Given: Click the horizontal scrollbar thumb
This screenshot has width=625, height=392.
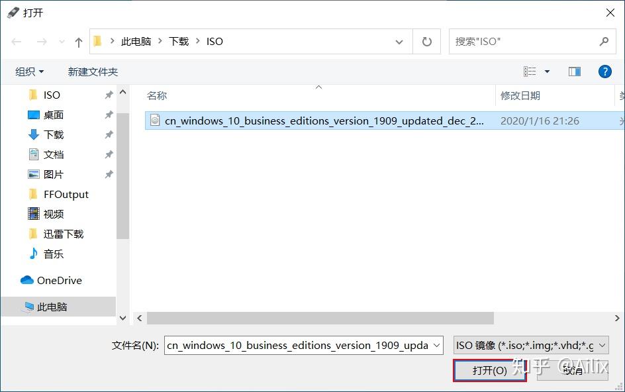Looking at the screenshot, I should coord(320,318).
